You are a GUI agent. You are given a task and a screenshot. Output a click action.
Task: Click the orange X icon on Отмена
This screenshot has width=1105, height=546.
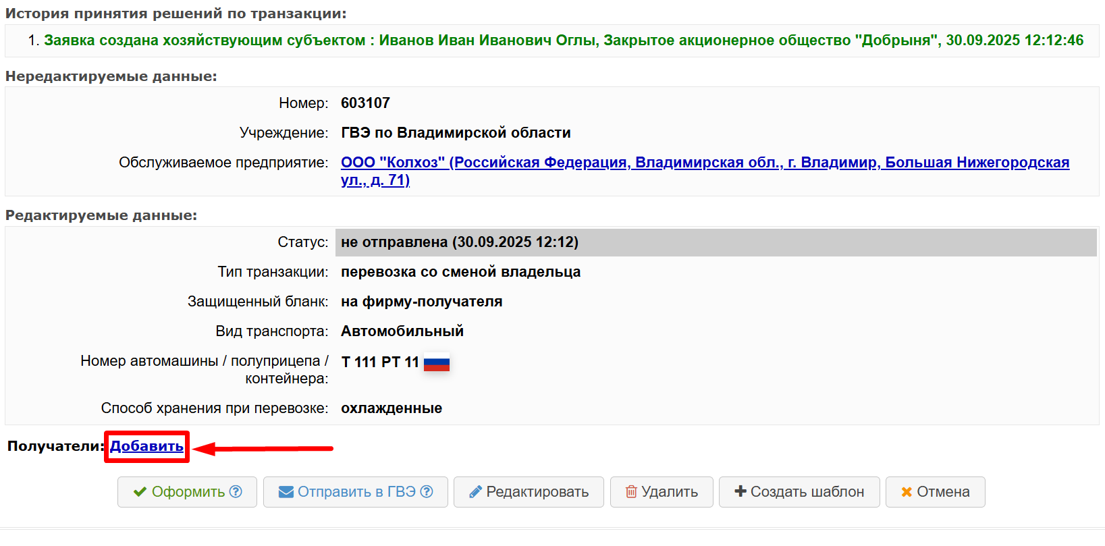tap(907, 492)
